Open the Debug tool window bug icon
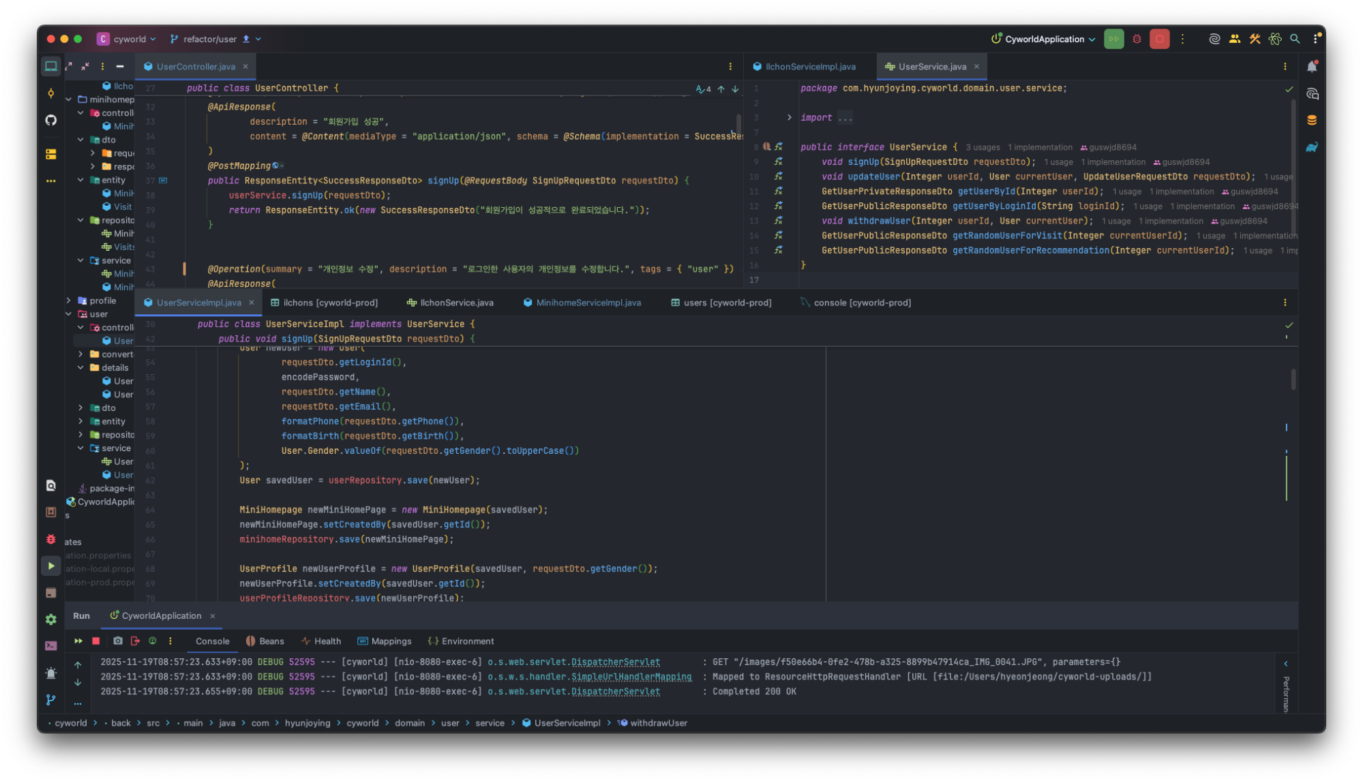 click(x=50, y=539)
